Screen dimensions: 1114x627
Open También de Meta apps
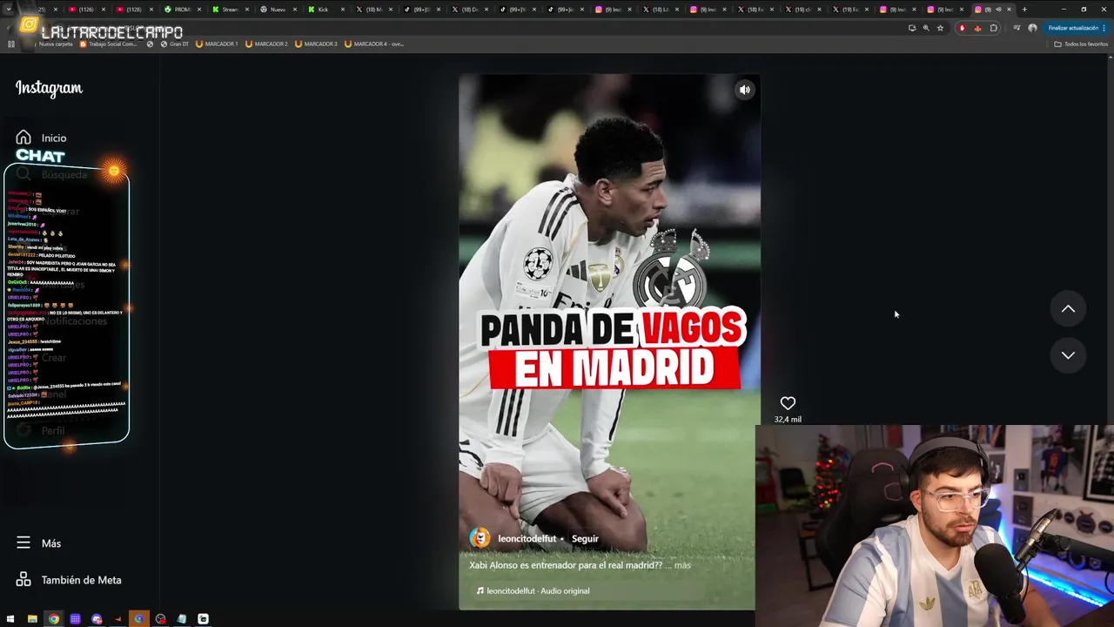(x=70, y=580)
